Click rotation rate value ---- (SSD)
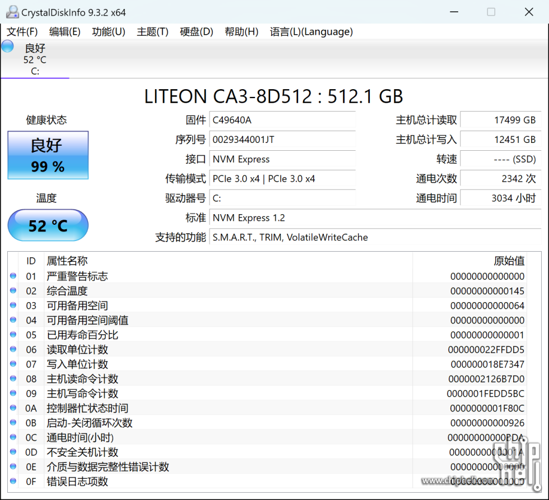 pos(501,159)
